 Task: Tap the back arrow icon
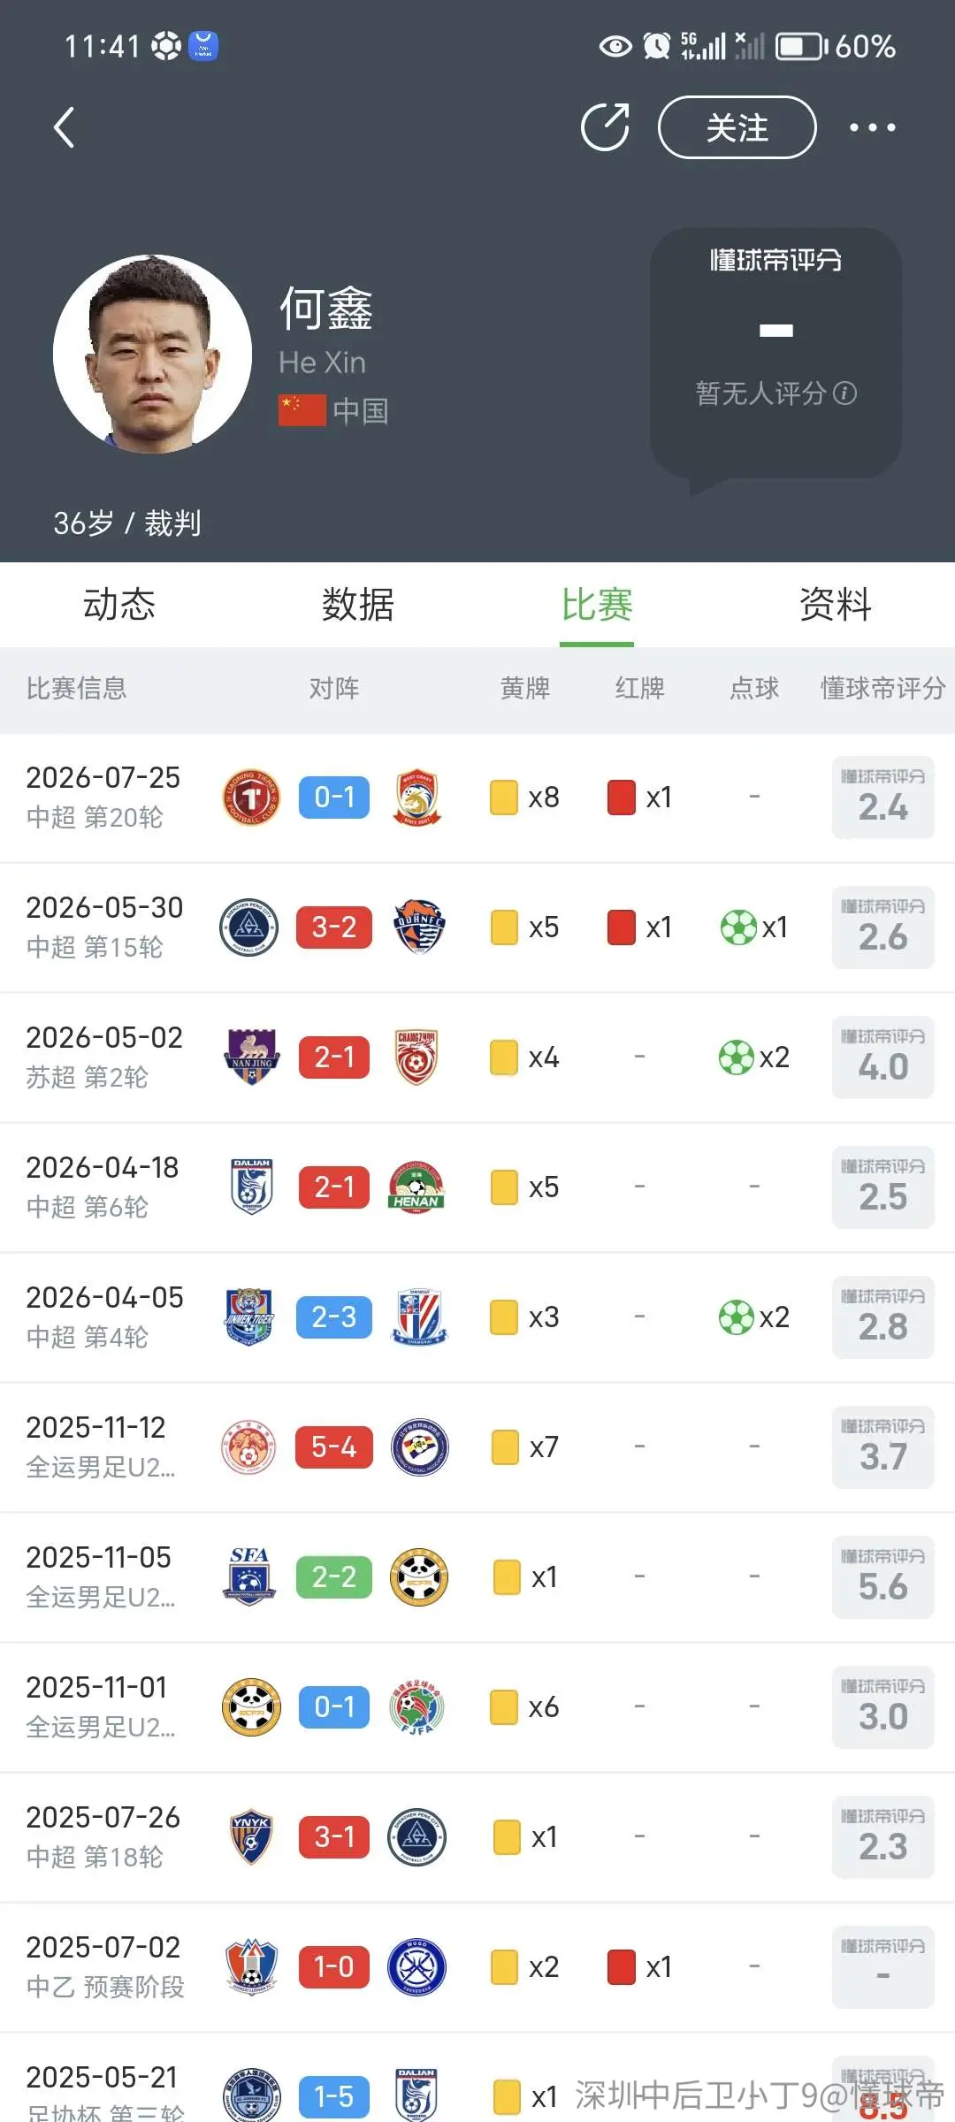[64, 127]
